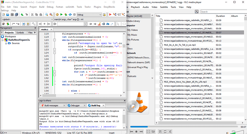Open the function list main(int argc...) dropdown
Image resolution: width=247 pixels, height=134 pixels.
click(x=90, y=19)
